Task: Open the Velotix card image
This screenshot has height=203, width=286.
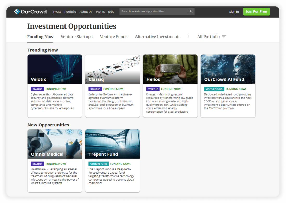Action: [55, 69]
